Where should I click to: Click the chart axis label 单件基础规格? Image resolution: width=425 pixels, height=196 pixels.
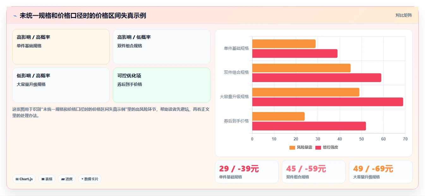(x=236, y=48)
